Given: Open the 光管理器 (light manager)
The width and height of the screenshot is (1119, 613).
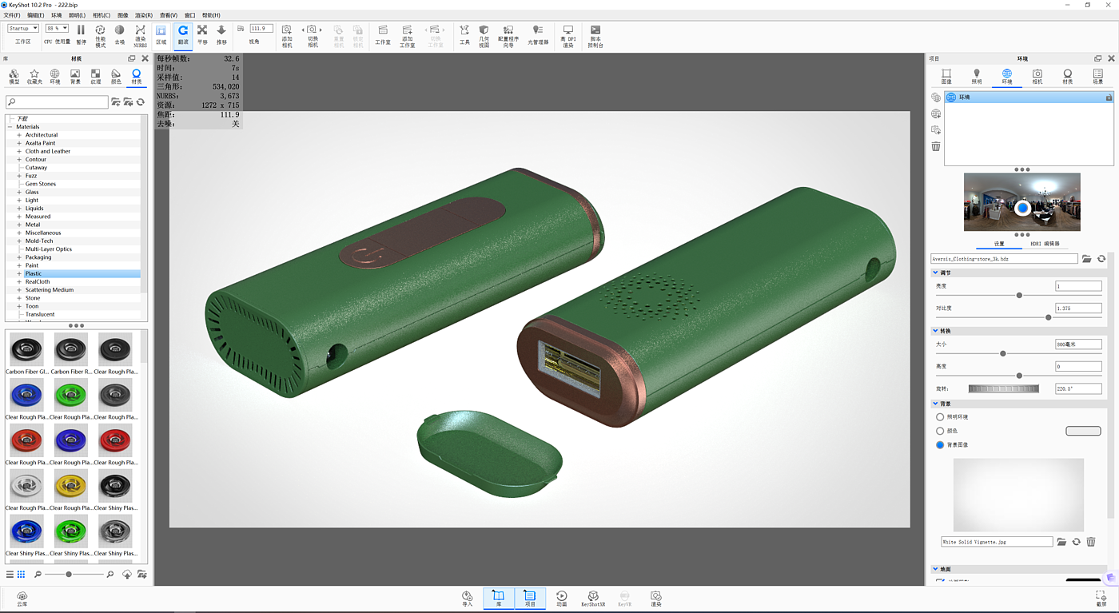Looking at the screenshot, I should (x=538, y=32).
